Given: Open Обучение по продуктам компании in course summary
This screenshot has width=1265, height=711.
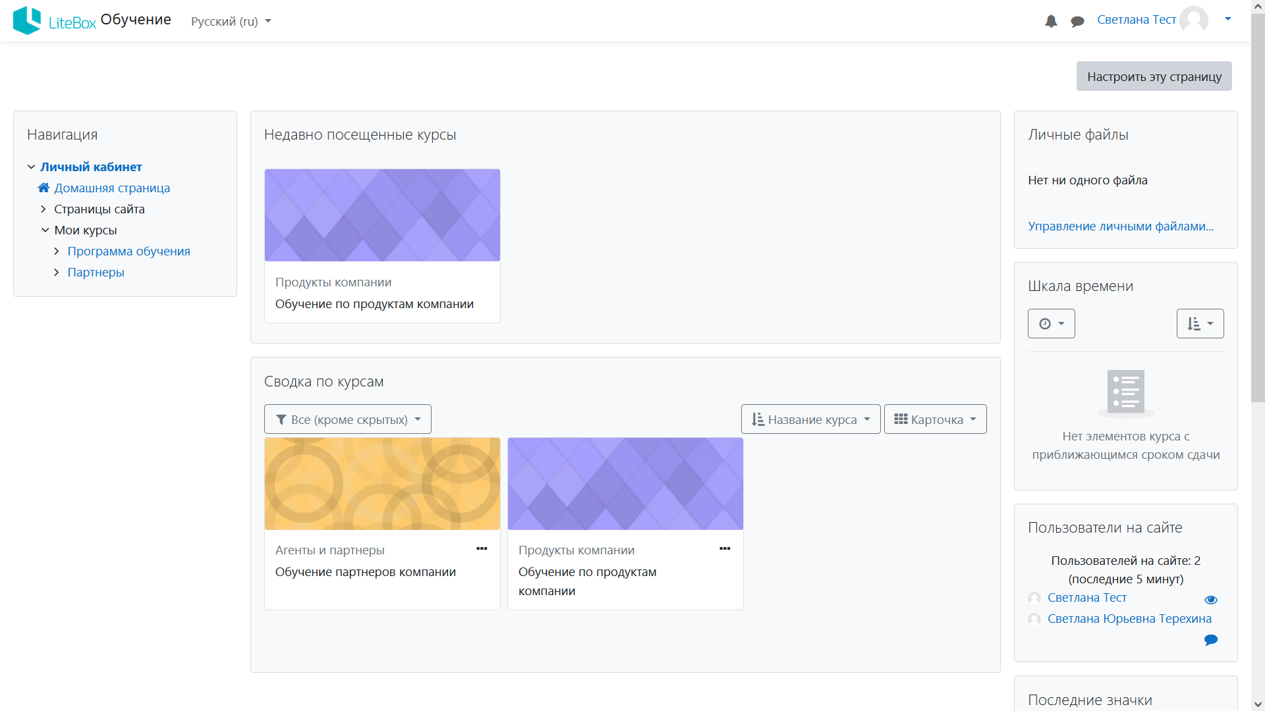Looking at the screenshot, I should point(588,581).
